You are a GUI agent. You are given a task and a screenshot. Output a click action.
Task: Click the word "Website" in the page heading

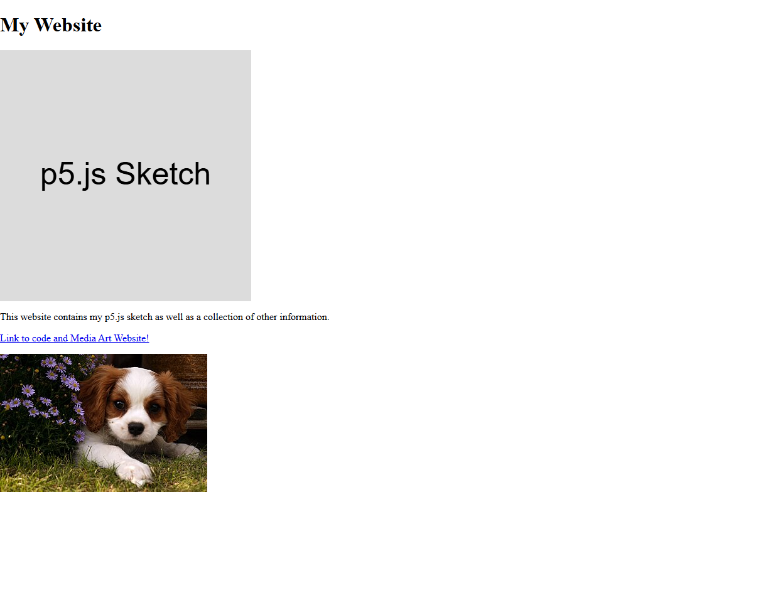pyautogui.click(x=70, y=25)
